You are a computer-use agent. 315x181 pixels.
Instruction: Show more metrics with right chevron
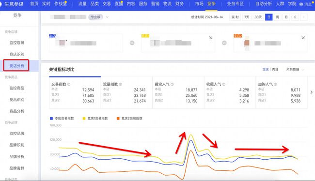point(312,92)
